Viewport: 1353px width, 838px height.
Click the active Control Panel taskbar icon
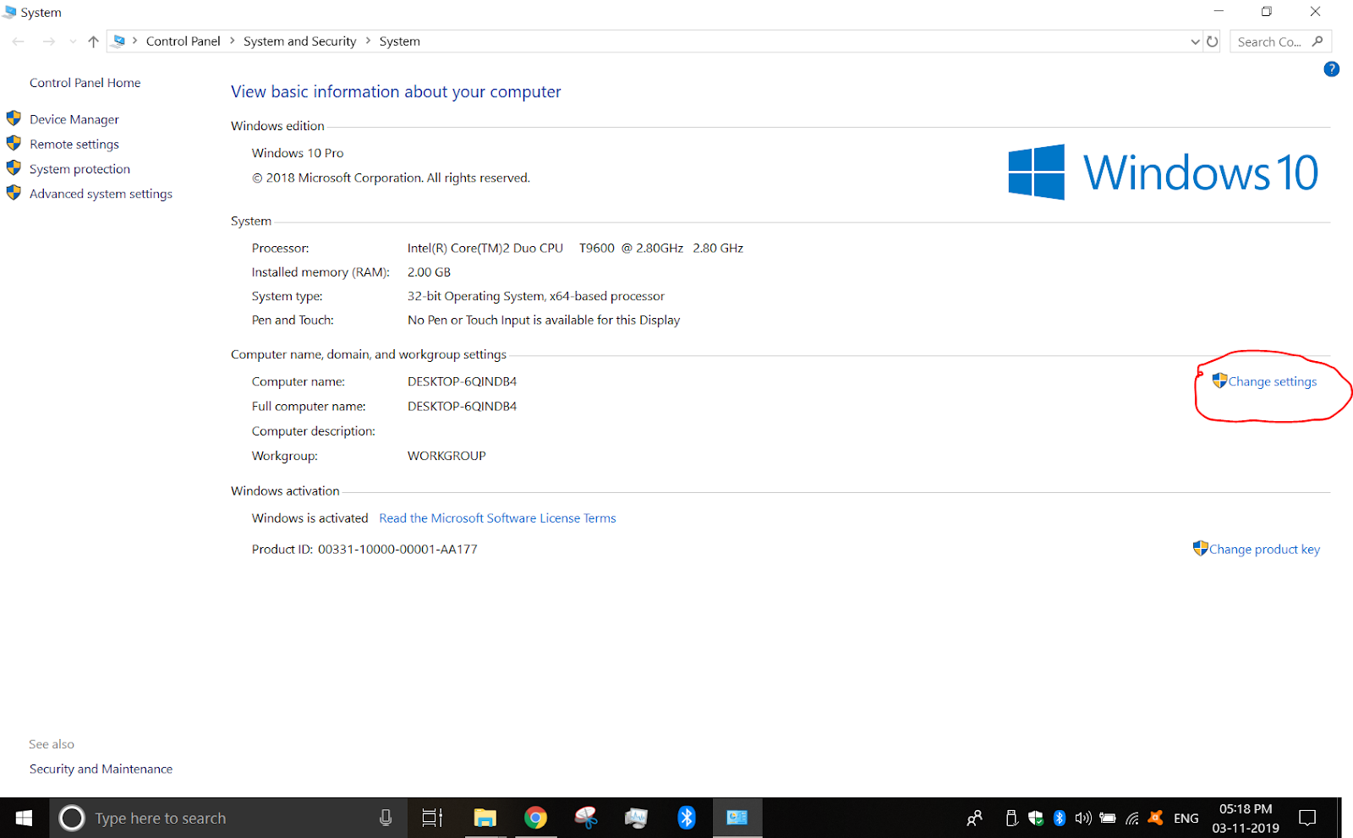pyautogui.click(x=737, y=818)
